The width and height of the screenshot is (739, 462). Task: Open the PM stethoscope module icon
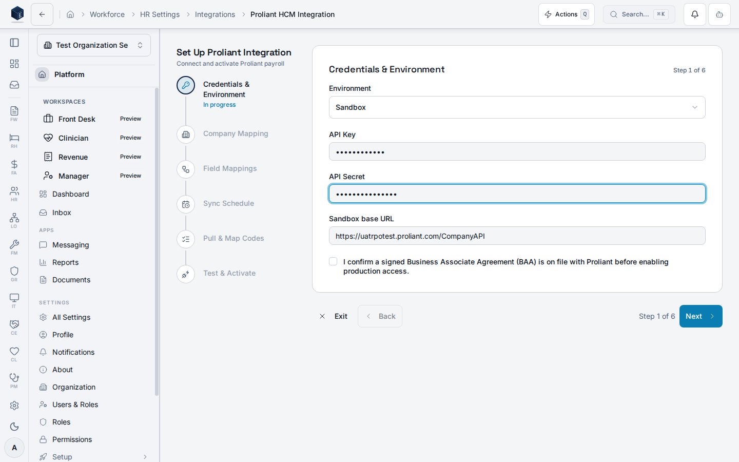point(14,380)
